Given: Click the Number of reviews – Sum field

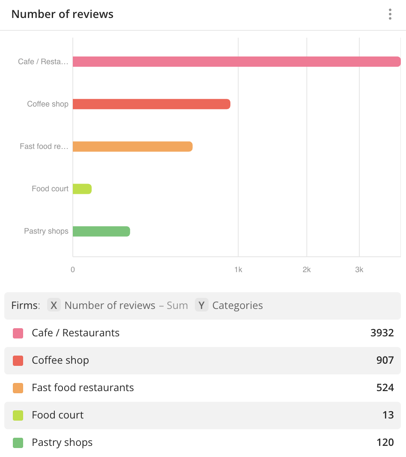Looking at the screenshot, I should (126, 305).
